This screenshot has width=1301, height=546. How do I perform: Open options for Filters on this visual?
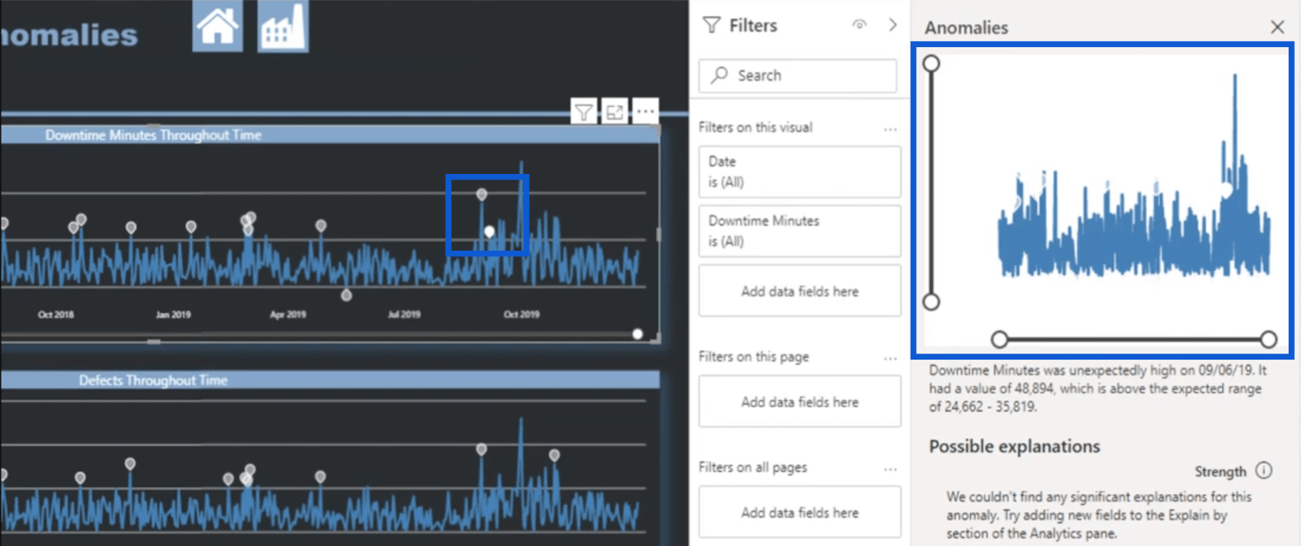(891, 129)
